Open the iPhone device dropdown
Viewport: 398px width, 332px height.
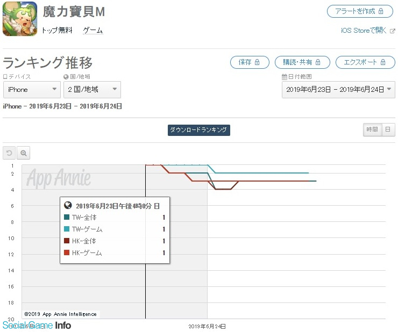(x=32, y=90)
